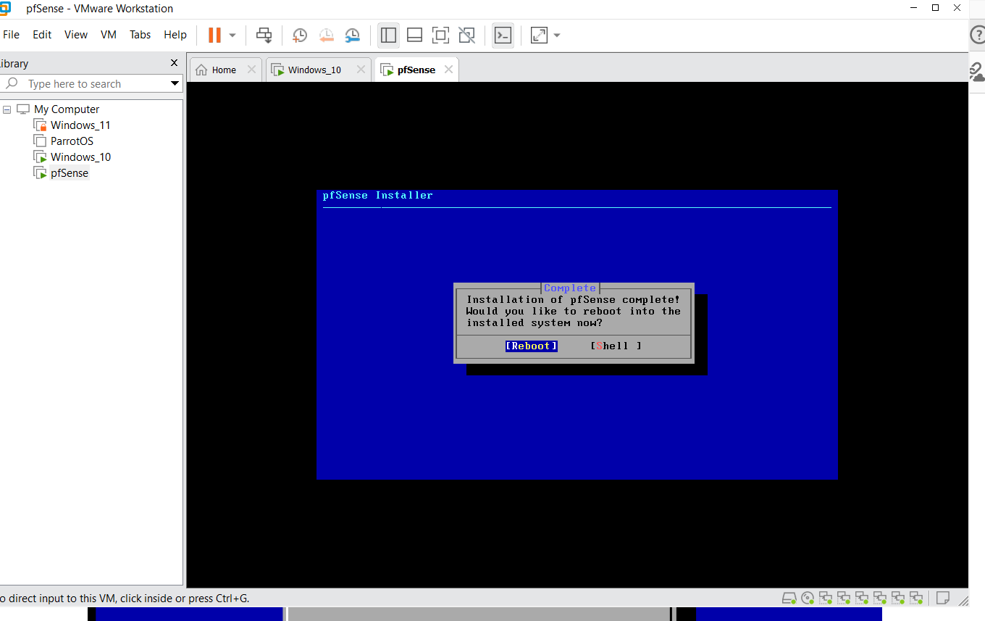Select My Computer in the library
This screenshot has height=621, width=985.
67,109
